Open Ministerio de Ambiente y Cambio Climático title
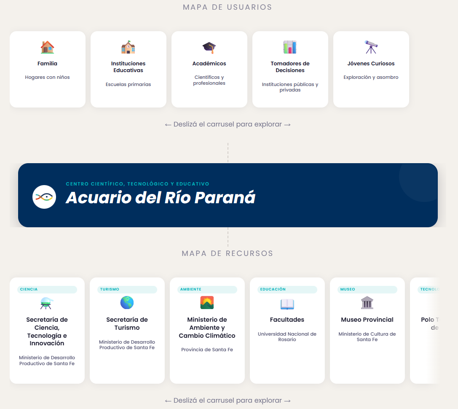The image size is (458, 409). pyautogui.click(x=207, y=328)
